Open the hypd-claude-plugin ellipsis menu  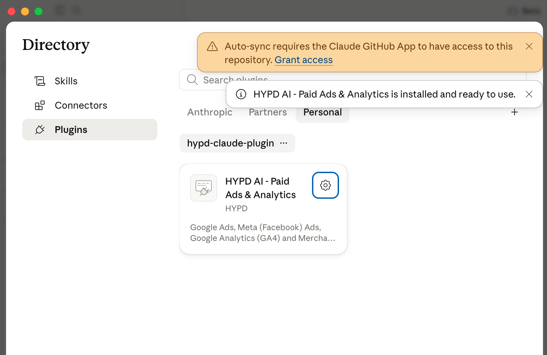pyautogui.click(x=284, y=143)
